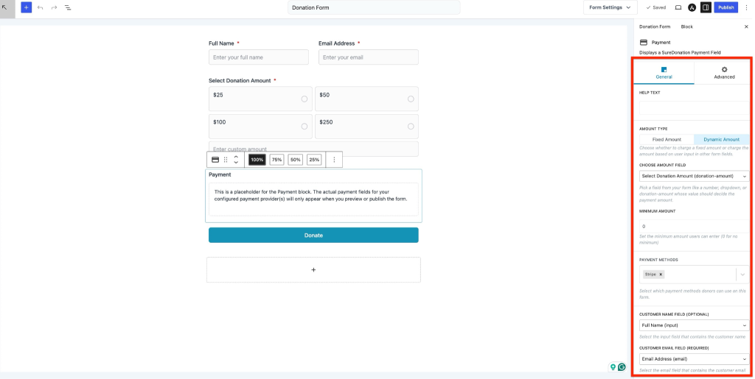Image resolution: width=755 pixels, height=379 pixels.
Task: Click the block drag handle icon
Action: 226,160
